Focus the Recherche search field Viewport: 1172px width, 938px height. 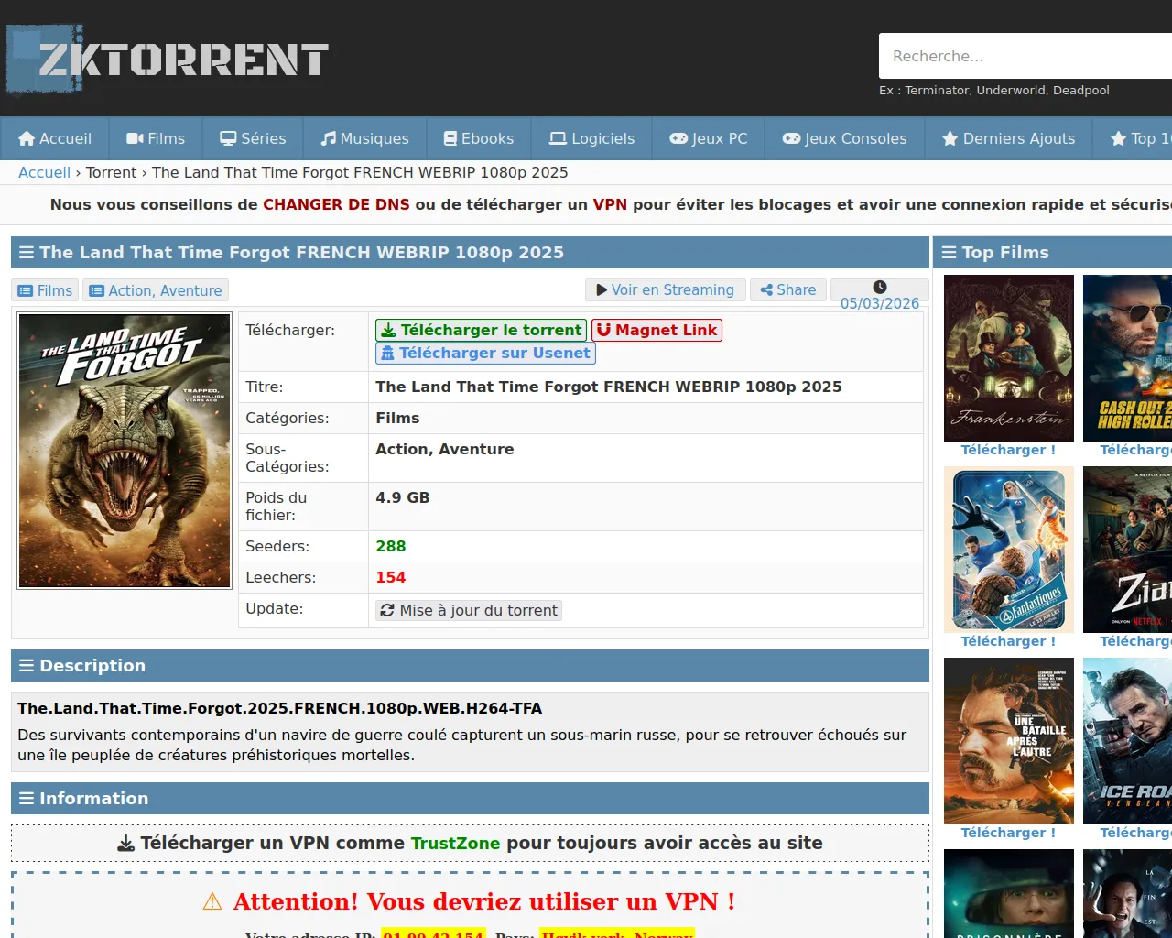[x=1025, y=57]
